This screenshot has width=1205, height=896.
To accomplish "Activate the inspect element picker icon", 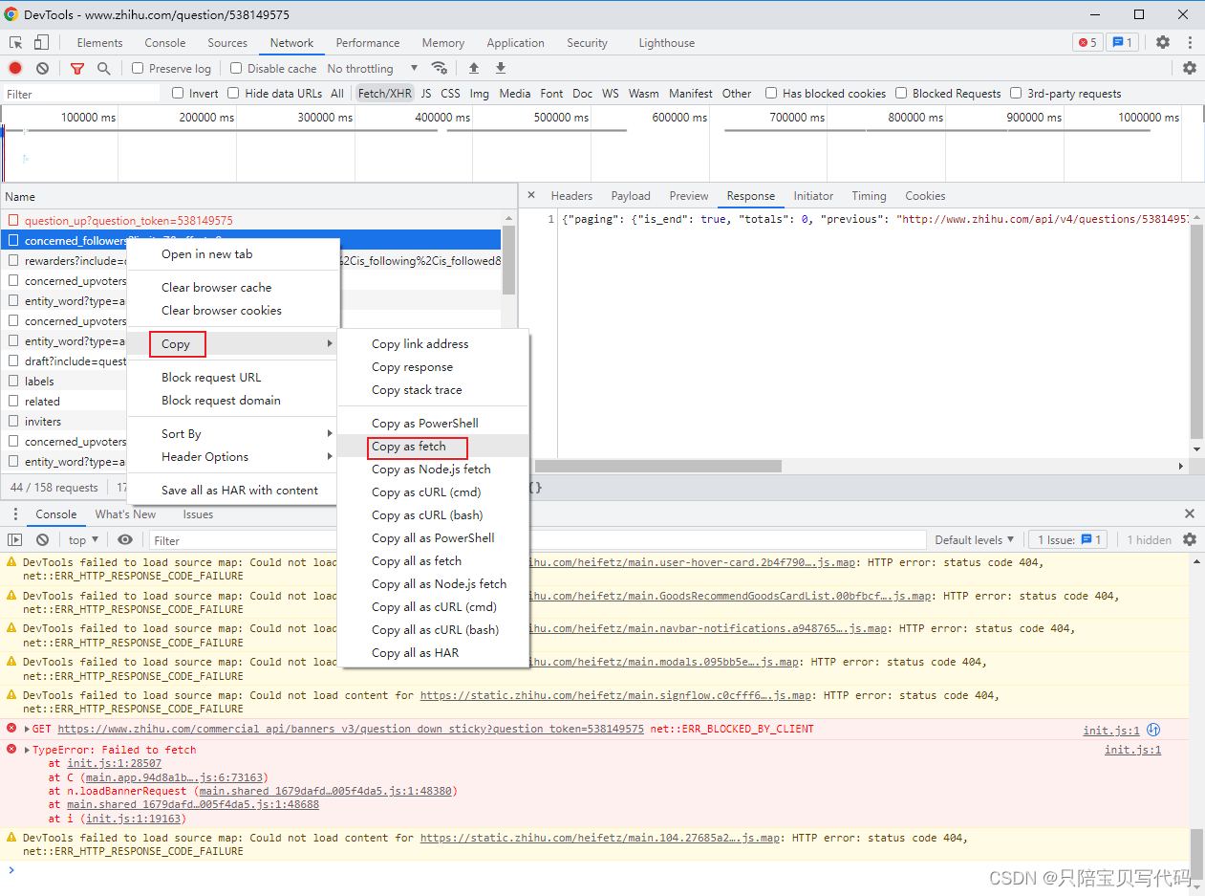I will coord(15,42).
